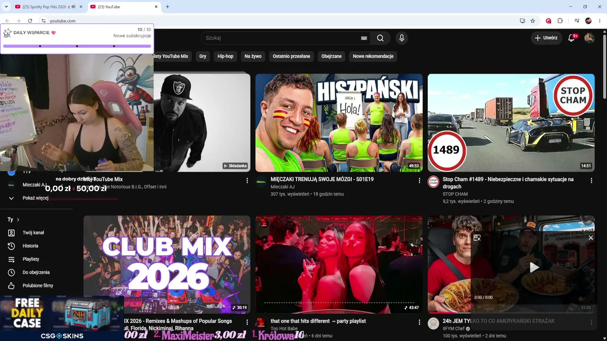This screenshot has width=607, height=341.
Task: Click the Free Daily Case CSG Skins banner
Action: pos(62,319)
